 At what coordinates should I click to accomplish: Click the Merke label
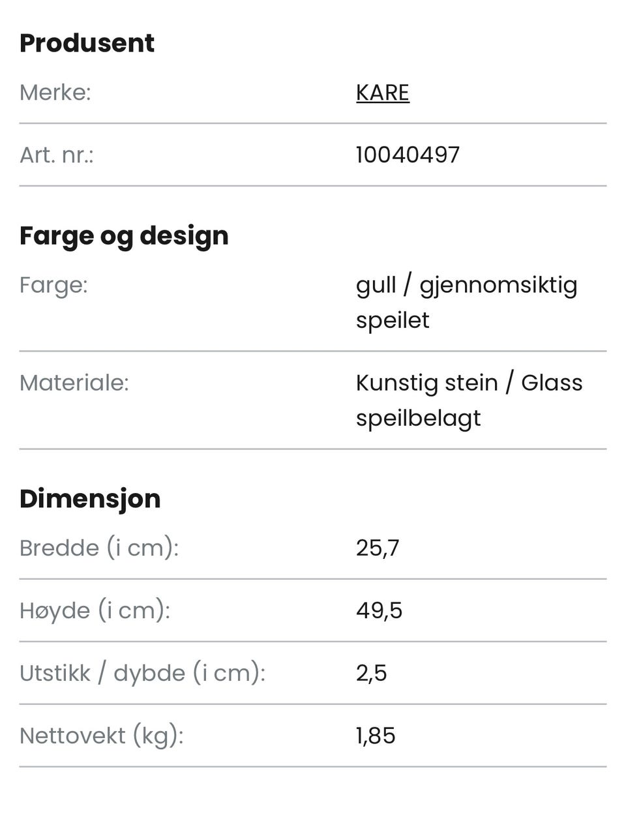coord(55,93)
